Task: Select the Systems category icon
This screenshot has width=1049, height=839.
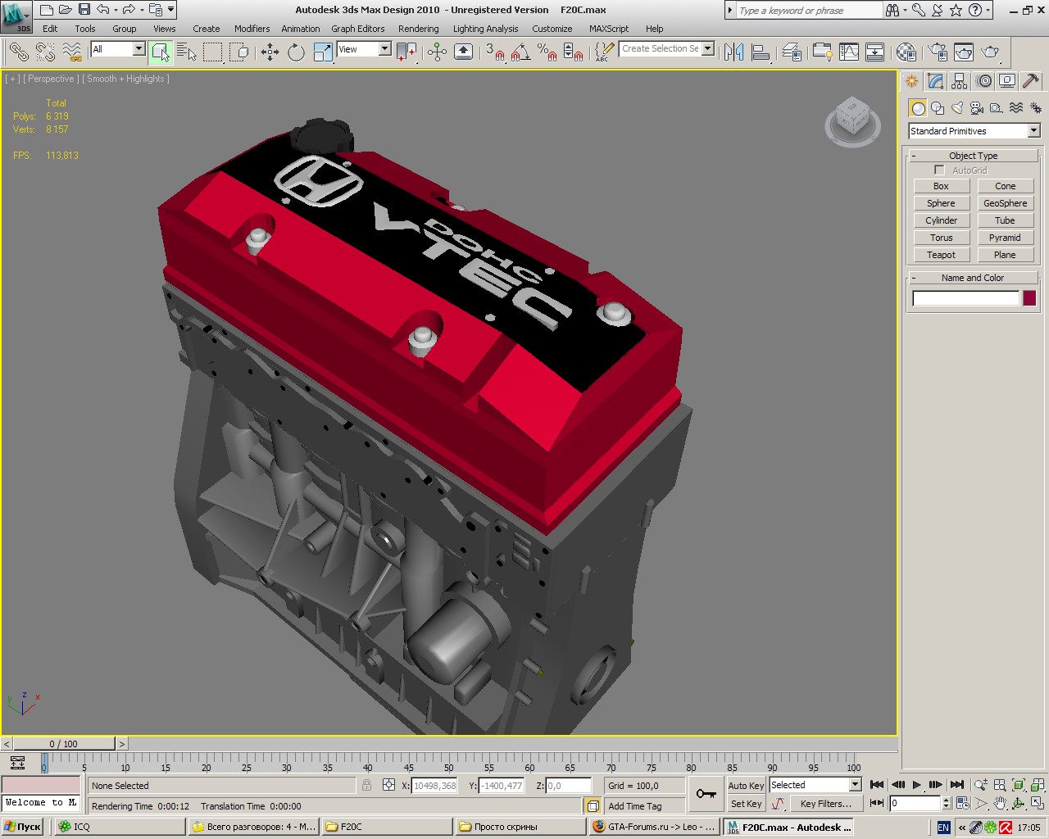Action: click(x=1036, y=107)
